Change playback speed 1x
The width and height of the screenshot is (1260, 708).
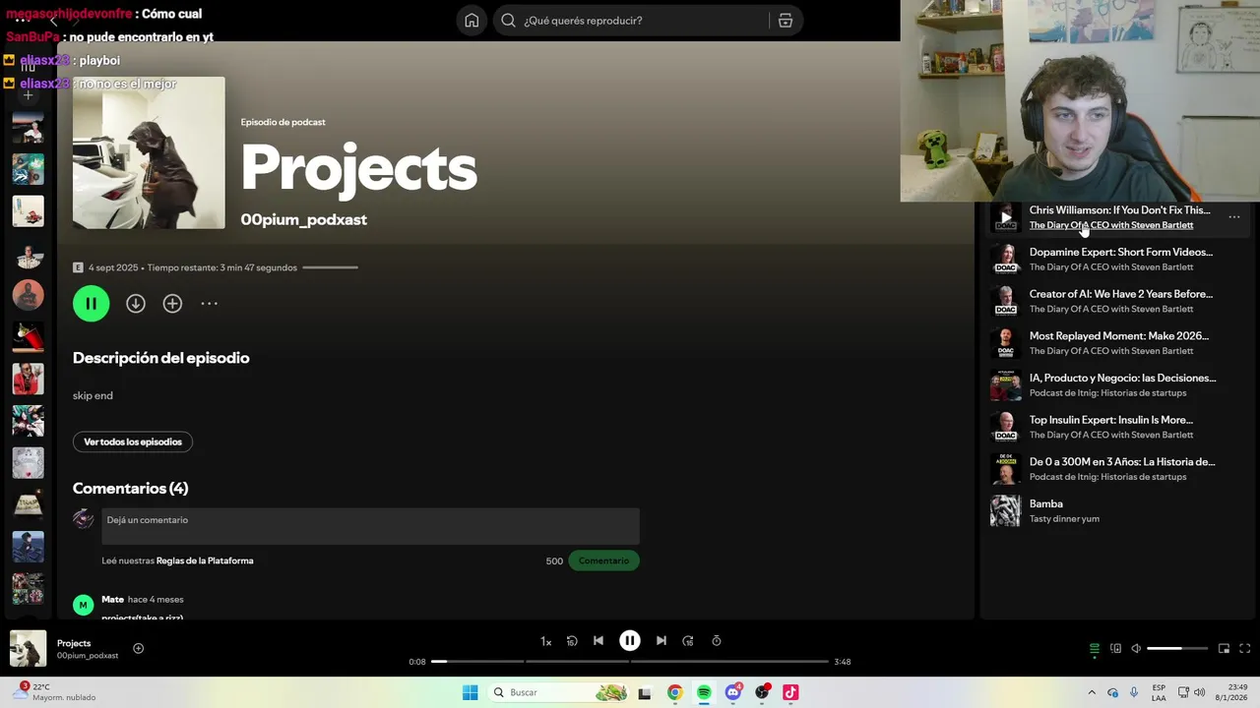[545, 641]
